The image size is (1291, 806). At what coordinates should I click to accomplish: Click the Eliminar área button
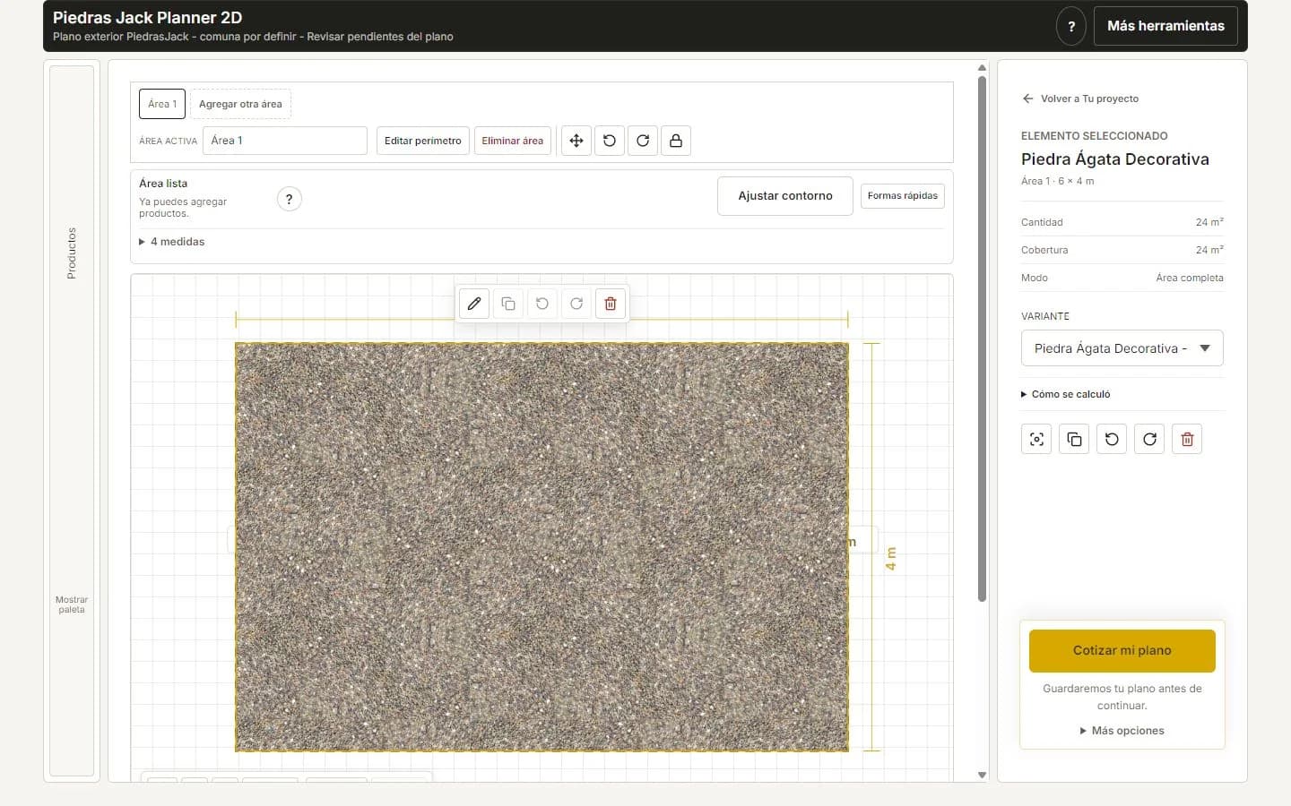513,141
